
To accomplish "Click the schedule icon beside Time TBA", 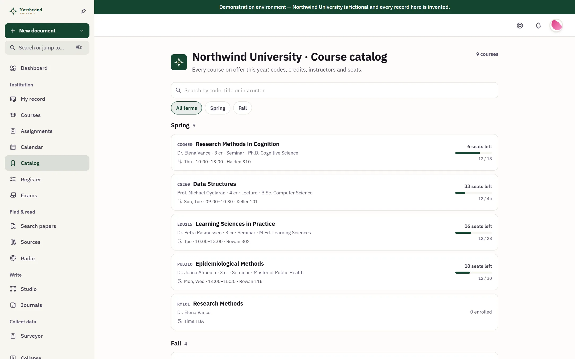I will point(180,321).
